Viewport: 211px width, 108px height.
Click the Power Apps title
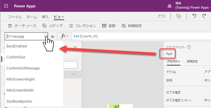click(25, 6)
